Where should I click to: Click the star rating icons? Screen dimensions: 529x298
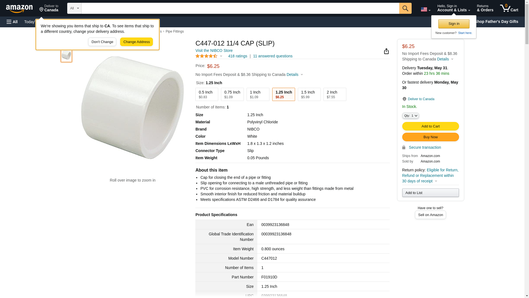pyautogui.click(x=207, y=56)
